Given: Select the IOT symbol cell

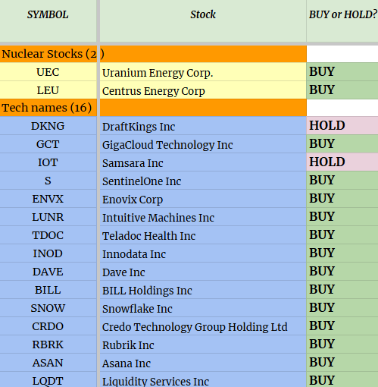Looking at the screenshot, I should tap(48, 162).
